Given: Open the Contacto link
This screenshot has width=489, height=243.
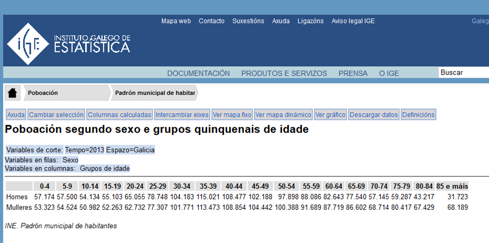Looking at the screenshot, I should click(x=211, y=21).
